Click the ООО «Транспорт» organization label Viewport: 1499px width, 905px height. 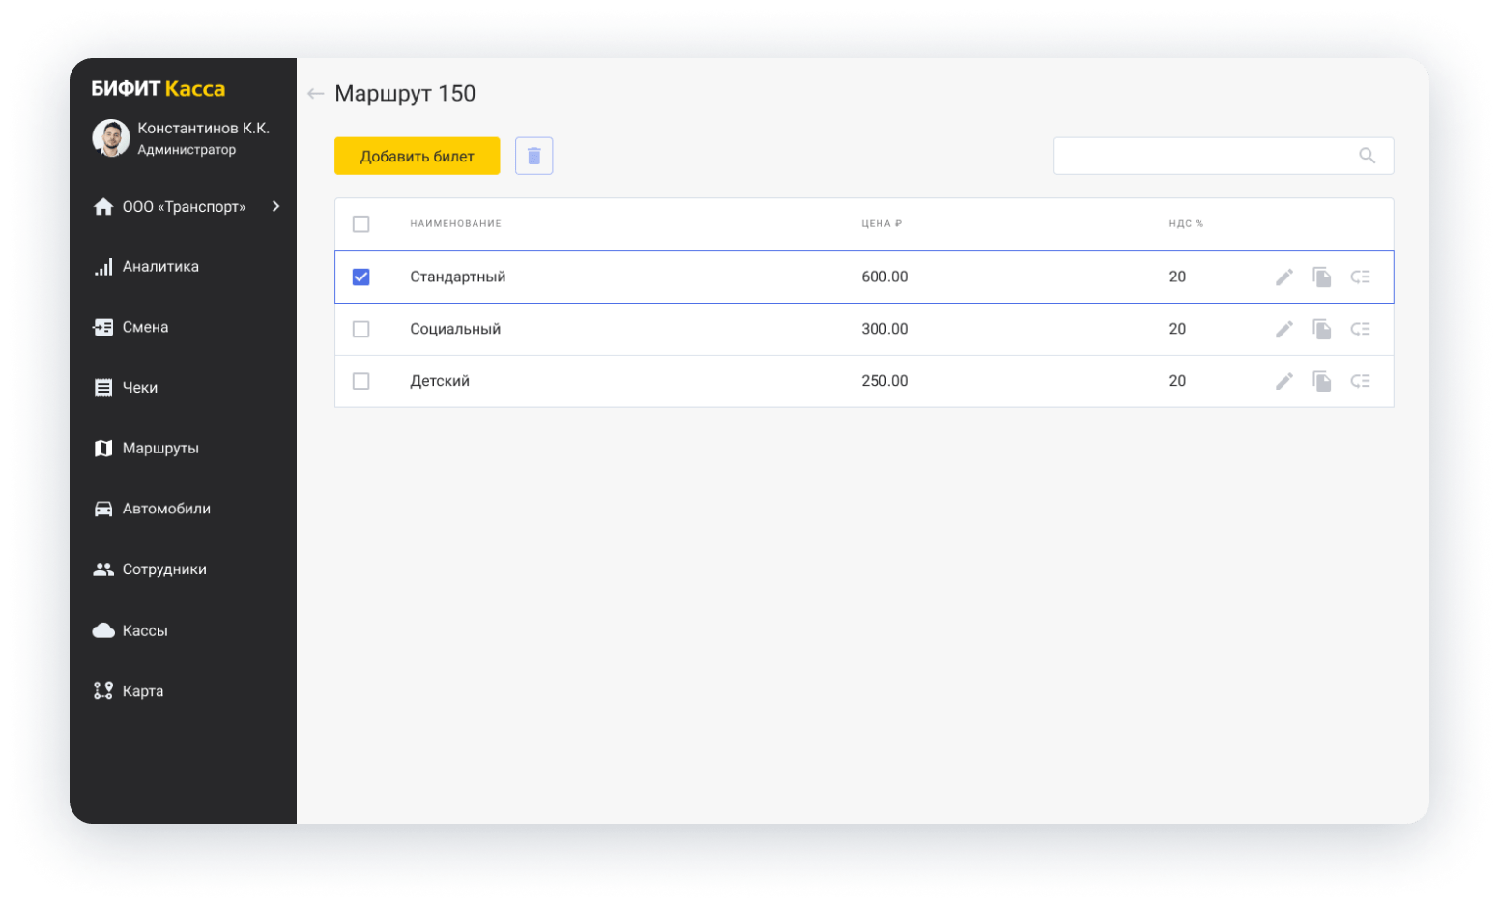tap(185, 207)
